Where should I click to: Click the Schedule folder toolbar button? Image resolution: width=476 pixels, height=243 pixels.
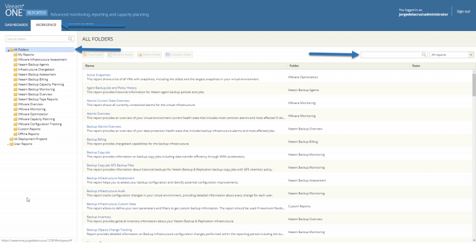point(178,55)
